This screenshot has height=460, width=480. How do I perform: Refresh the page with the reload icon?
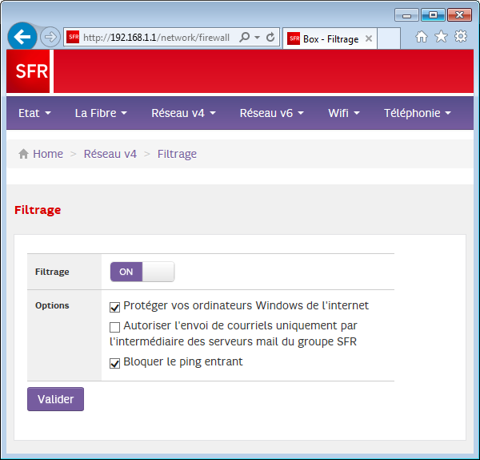pos(270,38)
